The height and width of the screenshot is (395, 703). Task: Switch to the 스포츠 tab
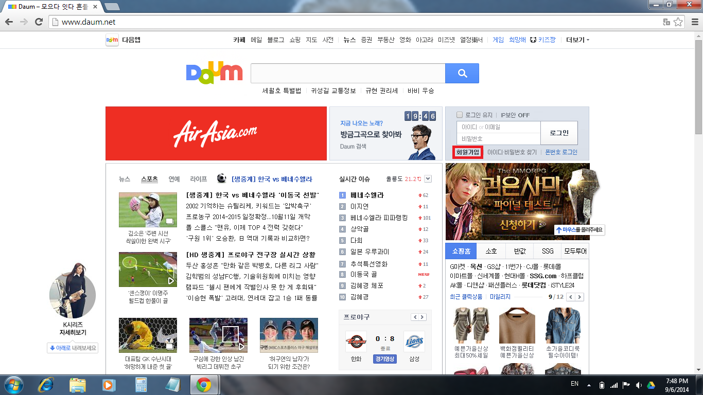[x=149, y=179]
